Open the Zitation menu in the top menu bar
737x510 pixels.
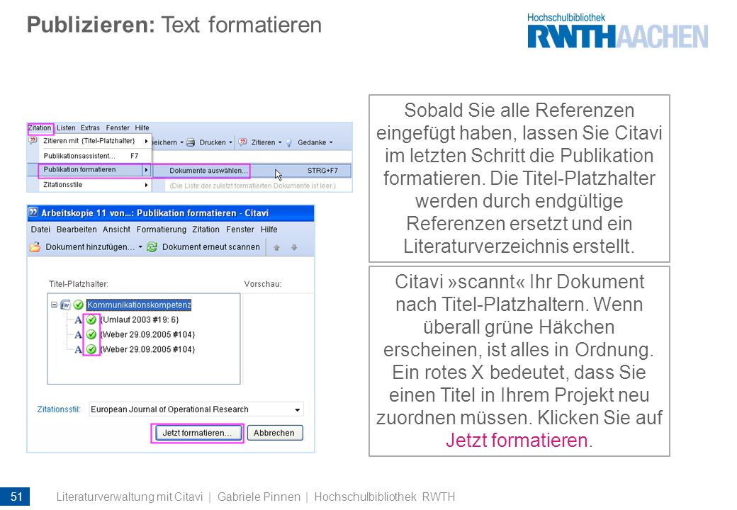pos(40,127)
